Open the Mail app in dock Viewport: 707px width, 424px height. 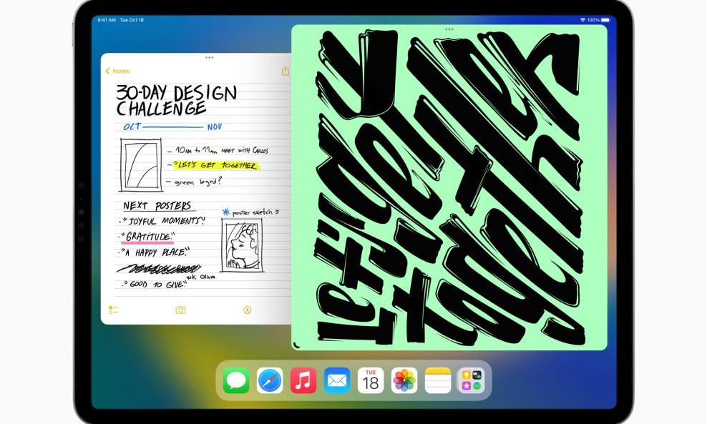point(337,380)
